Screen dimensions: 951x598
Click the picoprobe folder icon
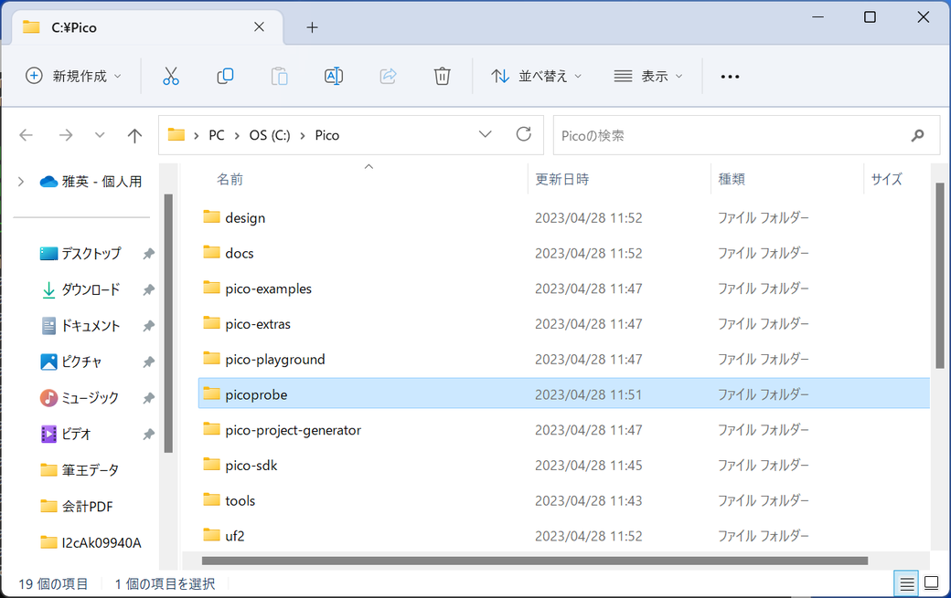pos(211,394)
